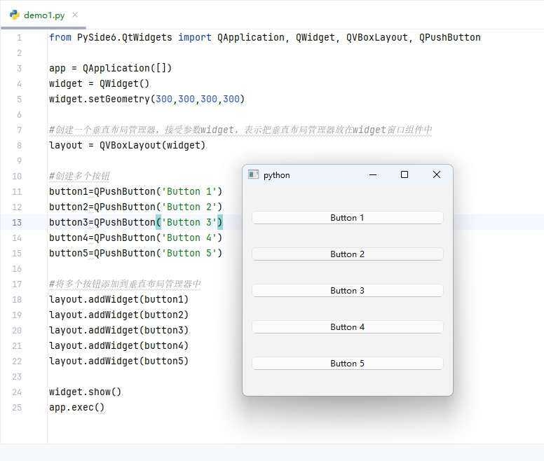544x461 pixels.
Task: Click the Python file icon on the demo1.py tab
Action: 15,15
